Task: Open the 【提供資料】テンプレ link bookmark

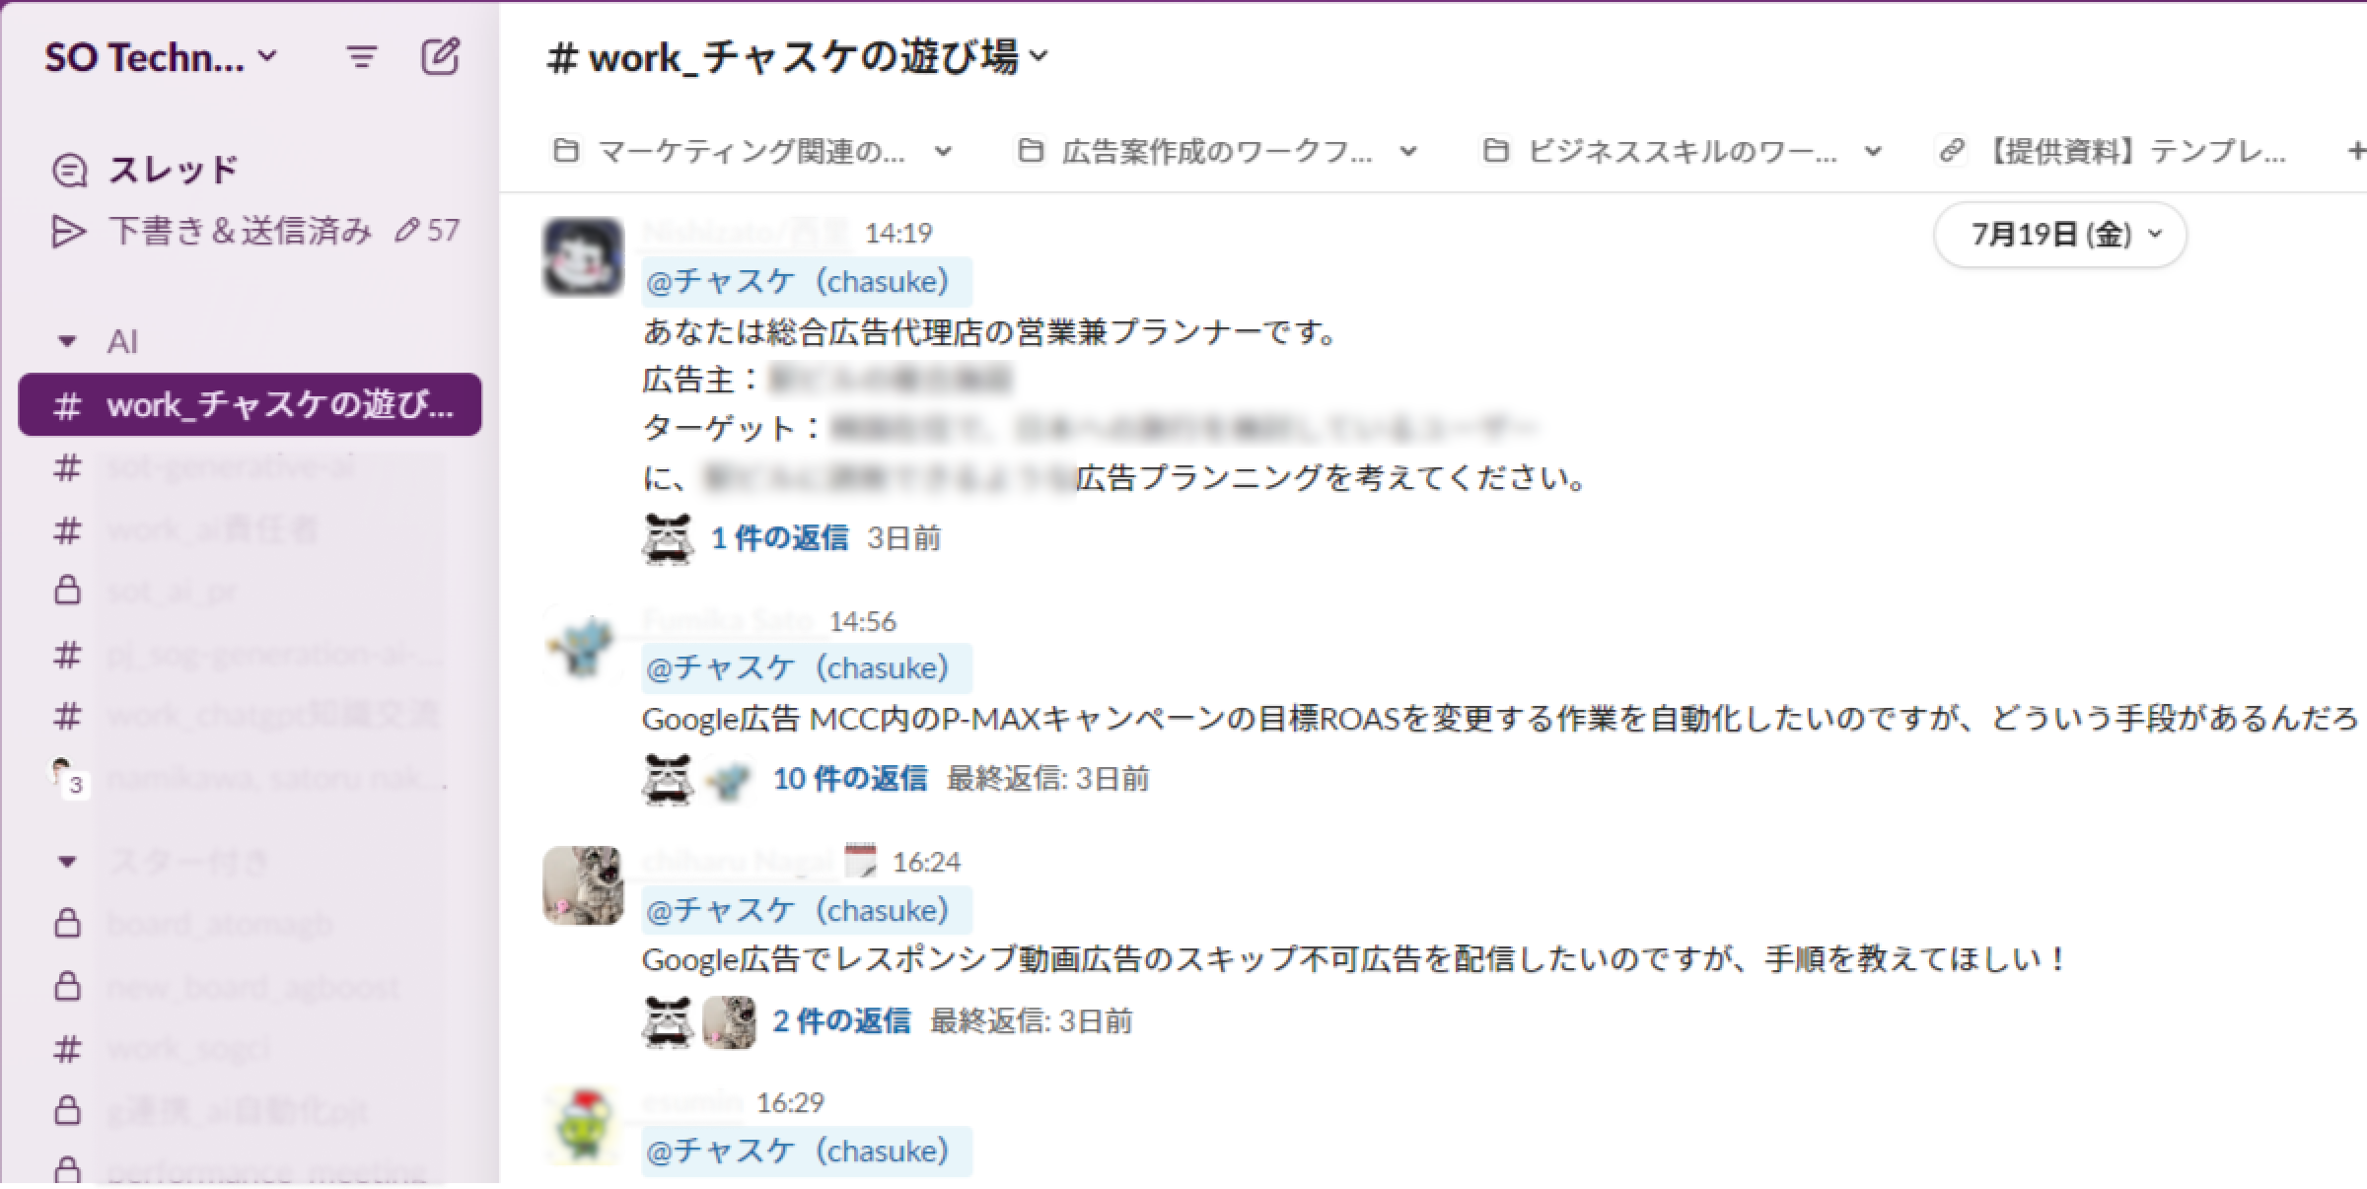Action: point(2112,151)
